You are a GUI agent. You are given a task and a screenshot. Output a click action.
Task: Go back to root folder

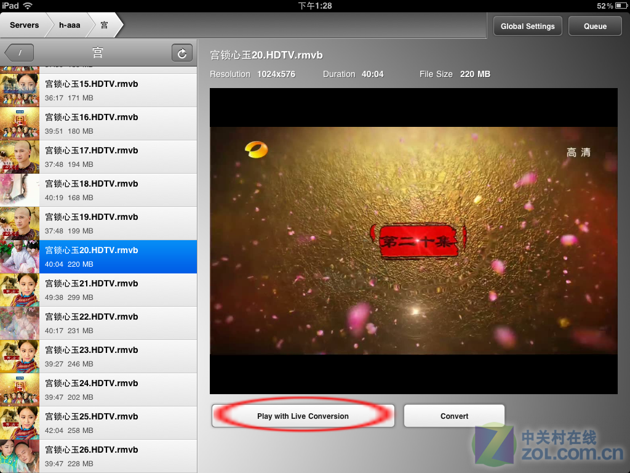(x=19, y=53)
